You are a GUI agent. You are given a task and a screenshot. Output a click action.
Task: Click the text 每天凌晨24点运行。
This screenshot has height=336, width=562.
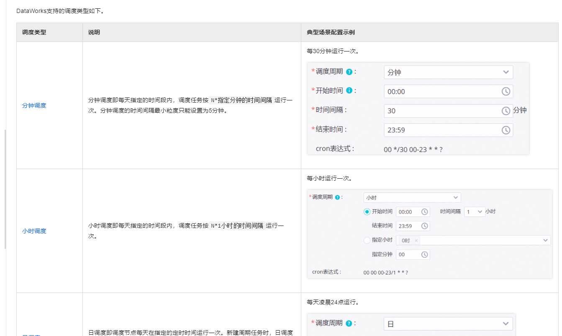[x=333, y=302]
